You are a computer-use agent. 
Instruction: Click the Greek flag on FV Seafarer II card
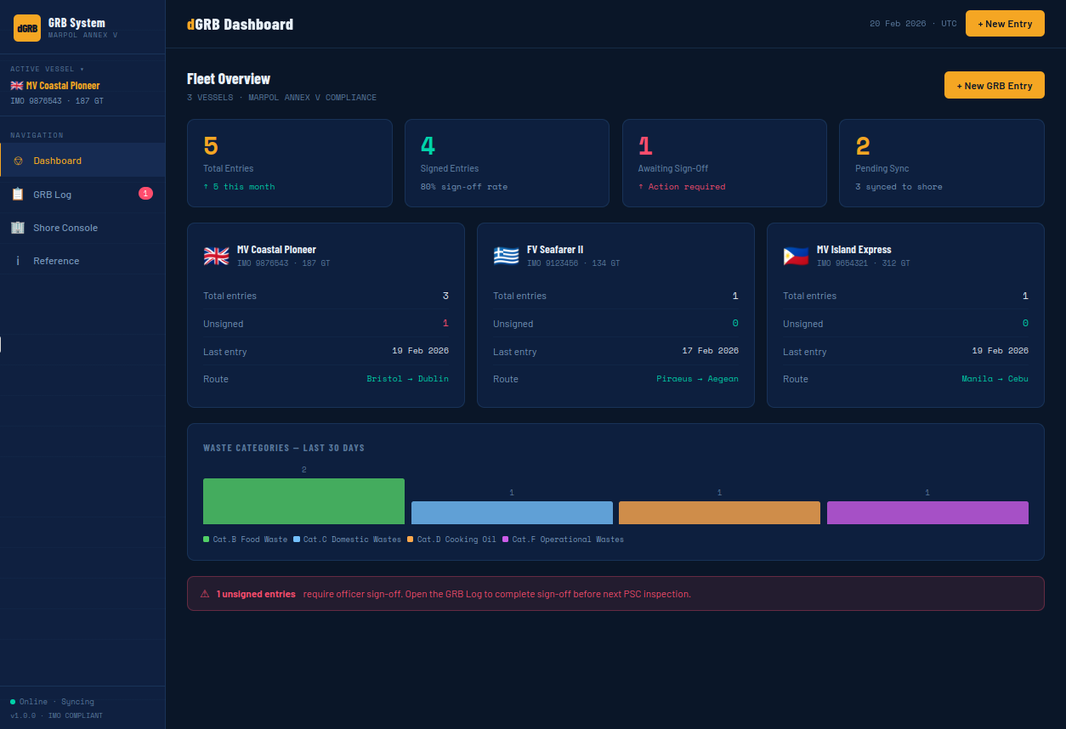(506, 256)
